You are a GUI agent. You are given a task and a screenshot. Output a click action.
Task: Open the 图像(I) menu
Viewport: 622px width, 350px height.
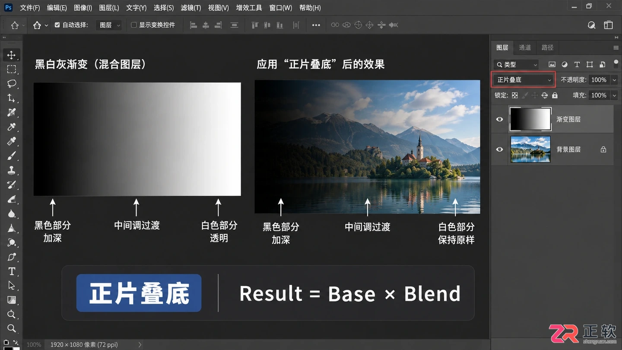pos(83,8)
